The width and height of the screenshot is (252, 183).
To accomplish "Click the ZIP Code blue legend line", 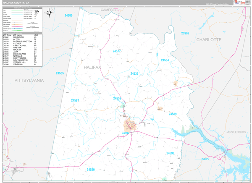I will click(x=17, y=14).
